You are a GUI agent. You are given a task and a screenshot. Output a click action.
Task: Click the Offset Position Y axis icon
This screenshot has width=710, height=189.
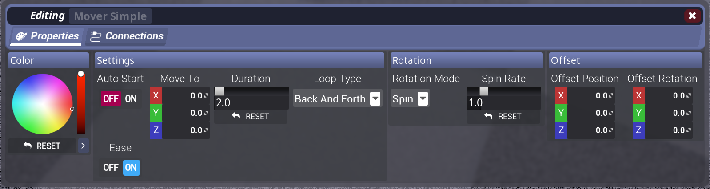pos(561,113)
